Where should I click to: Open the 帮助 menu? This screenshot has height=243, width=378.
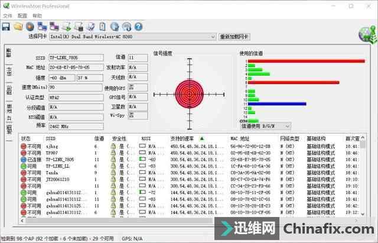pos(37,16)
